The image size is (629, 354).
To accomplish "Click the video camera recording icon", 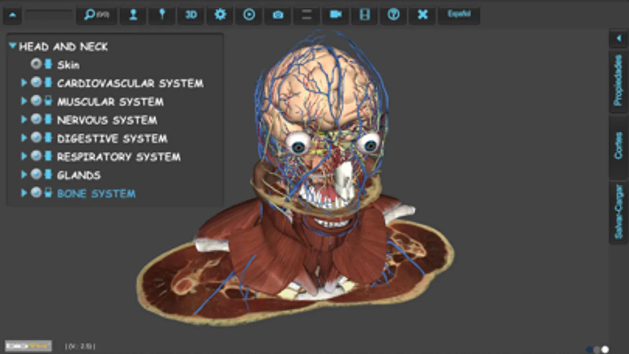I will 336,15.
